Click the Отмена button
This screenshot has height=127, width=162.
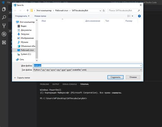point(133,77)
